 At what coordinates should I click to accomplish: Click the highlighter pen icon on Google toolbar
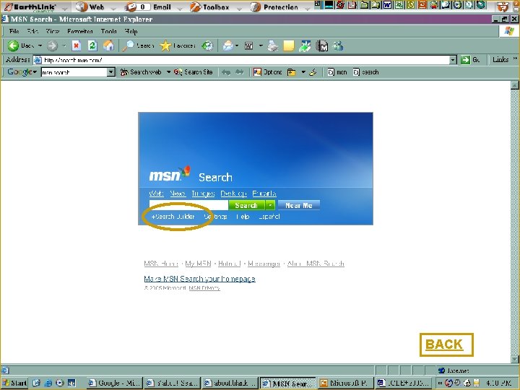click(313, 72)
